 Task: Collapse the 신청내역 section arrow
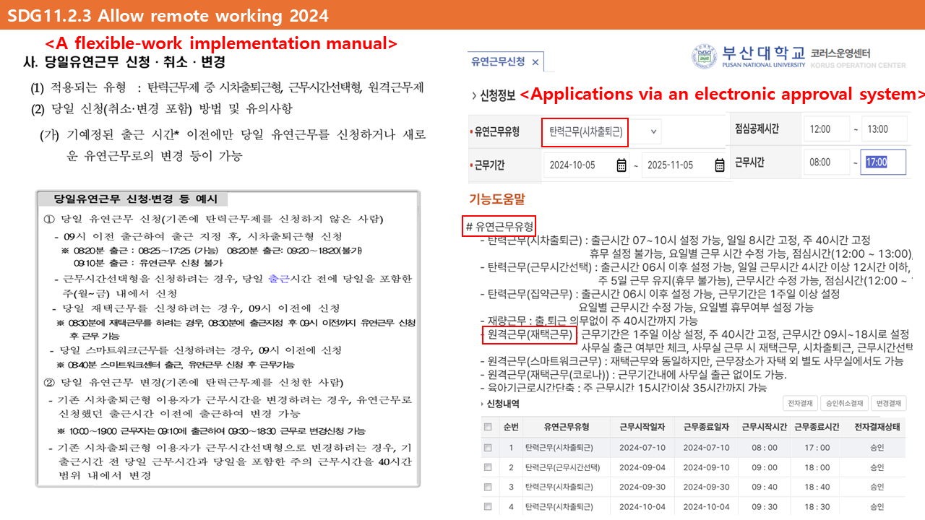[483, 404]
